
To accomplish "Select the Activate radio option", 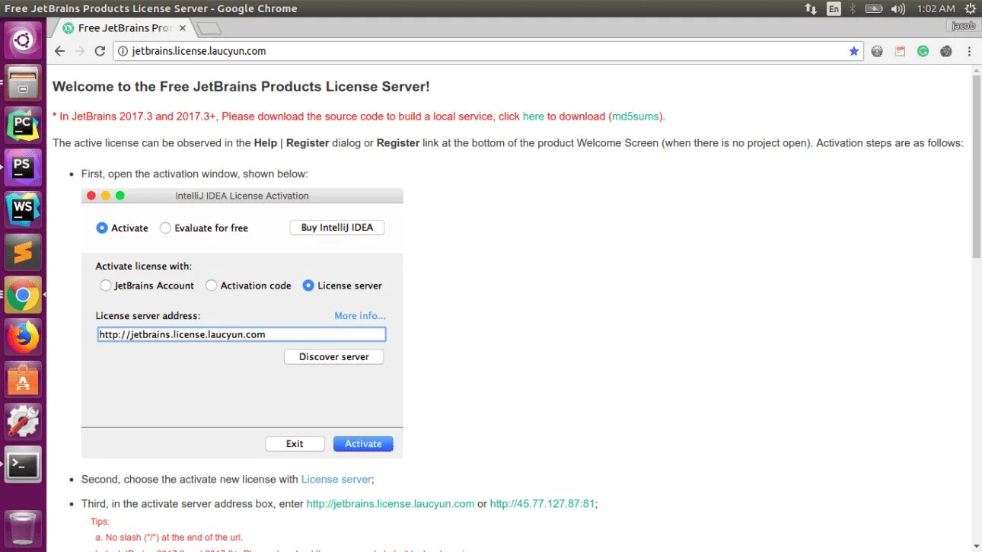I will 122,228.
